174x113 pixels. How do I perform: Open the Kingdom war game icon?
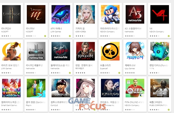(x=85, y=51)
